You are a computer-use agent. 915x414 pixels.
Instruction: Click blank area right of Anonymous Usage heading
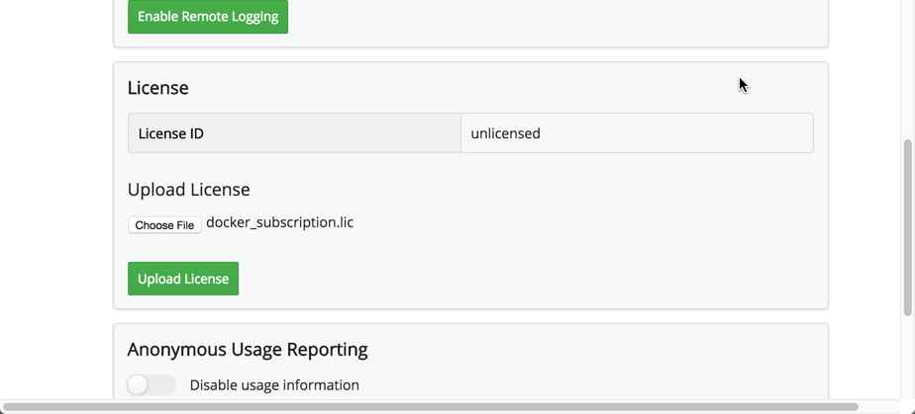594,350
